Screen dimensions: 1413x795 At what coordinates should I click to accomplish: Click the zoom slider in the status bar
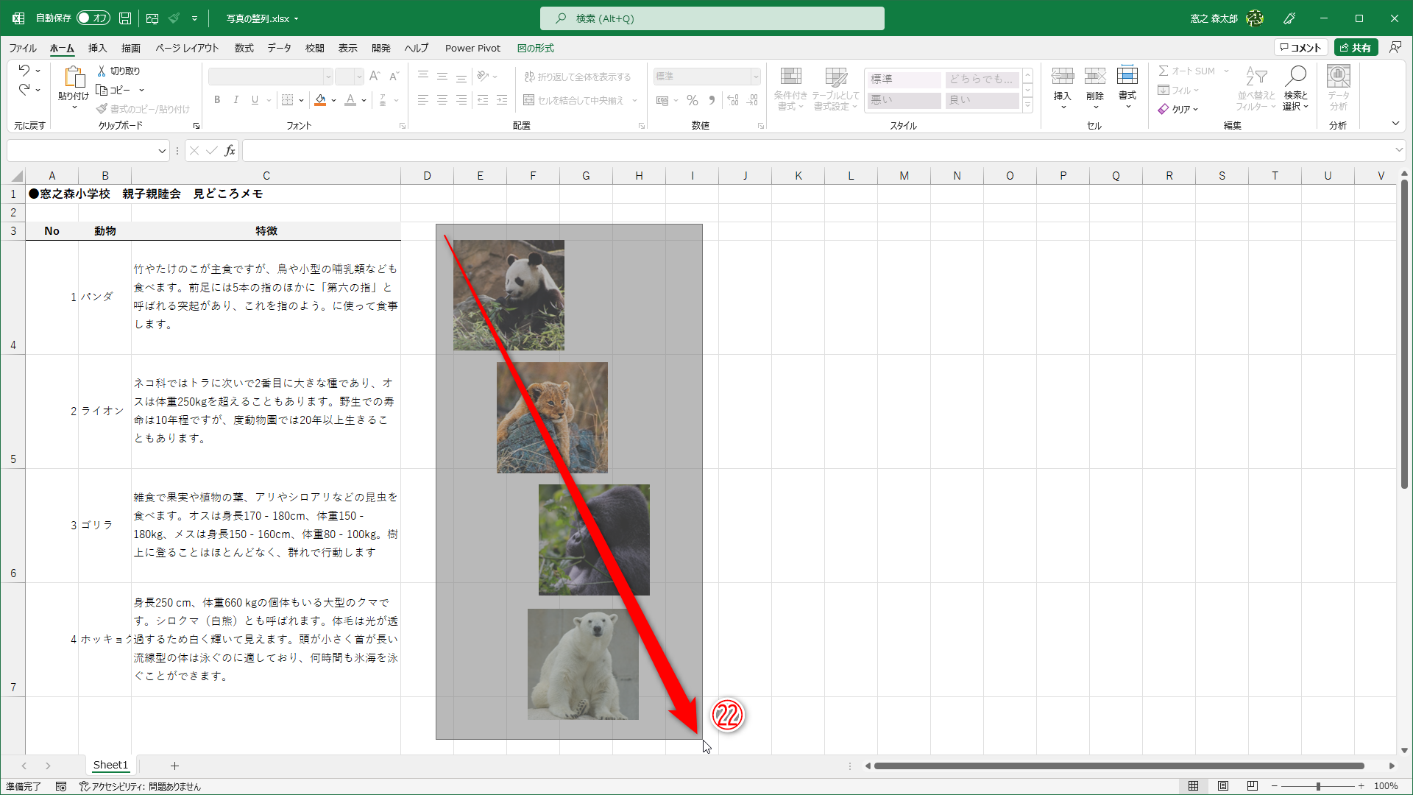coord(1317,786)
